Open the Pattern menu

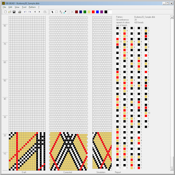(32, 7)
